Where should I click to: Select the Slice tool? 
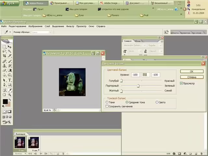[9, 56]
